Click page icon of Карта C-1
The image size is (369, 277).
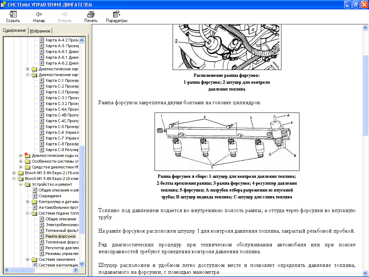pyautogui.click(x=42, y=80)
